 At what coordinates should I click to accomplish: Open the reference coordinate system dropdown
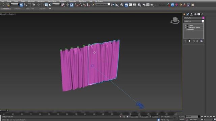click(x=56, y=4)
